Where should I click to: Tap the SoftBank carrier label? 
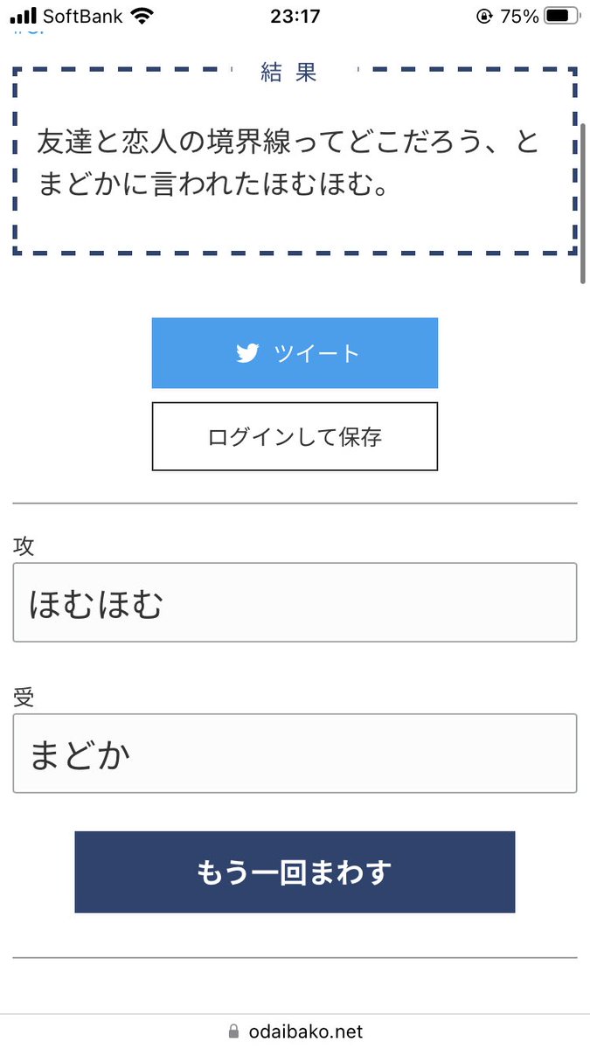(82, 16)
